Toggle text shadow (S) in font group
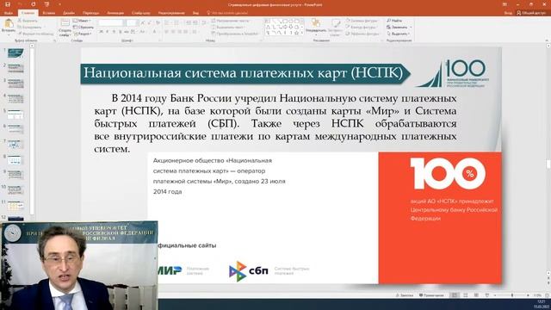Viewport: 551px width, 310px height. (x=120, y=32)
